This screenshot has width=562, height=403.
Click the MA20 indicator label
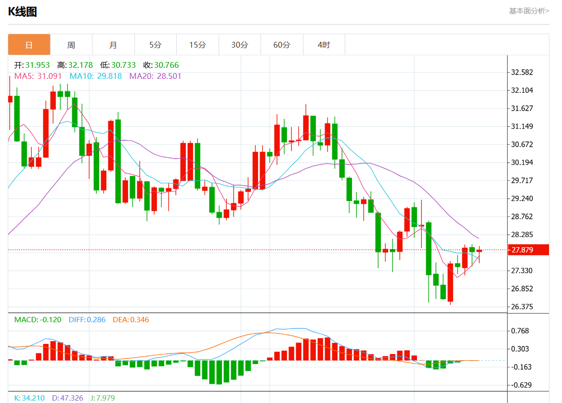pos(155,76)
